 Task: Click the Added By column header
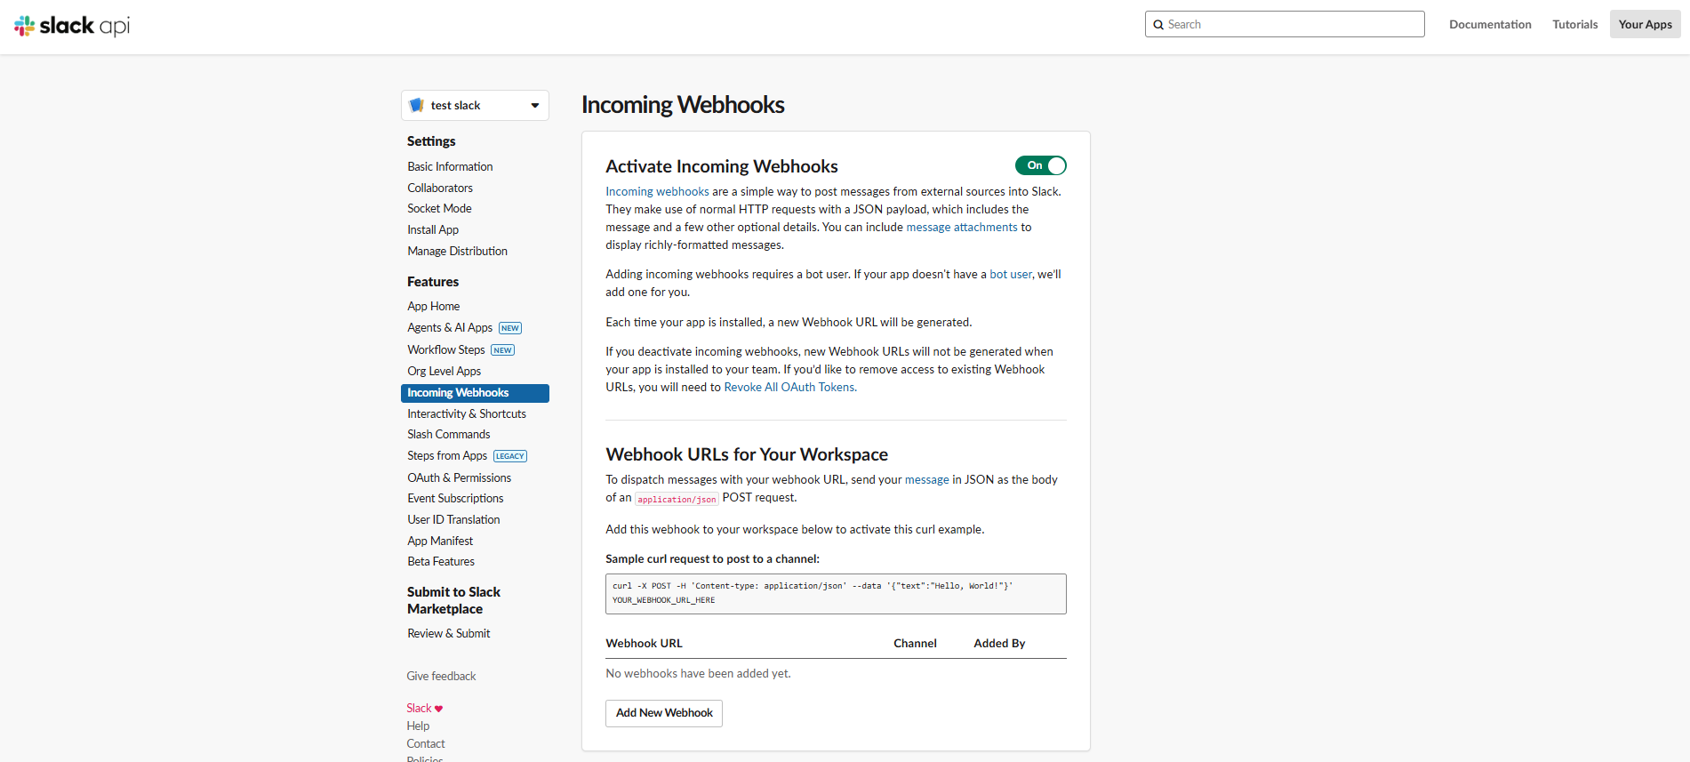999,643
